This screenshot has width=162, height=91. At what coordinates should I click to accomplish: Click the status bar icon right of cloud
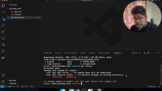(18, 86)
